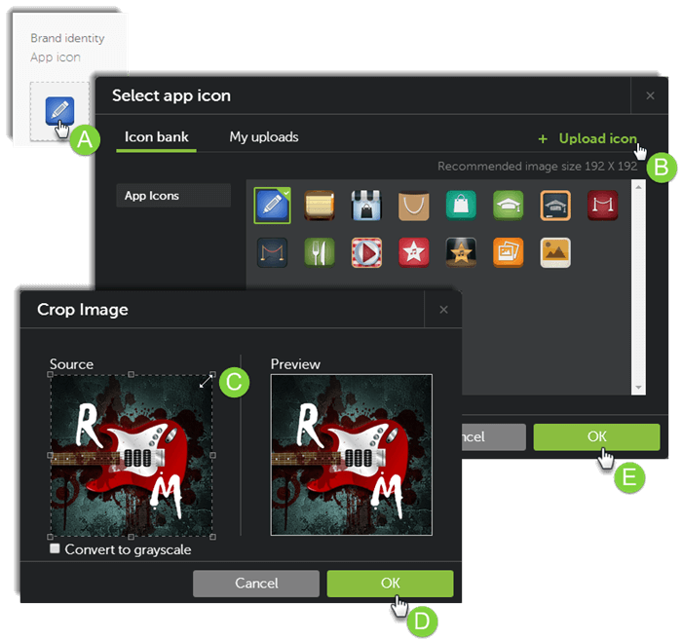This screenshot has width=682, height=641.
Task: Cancel the Crop Image dialog
Action: (x=256, y=583)
